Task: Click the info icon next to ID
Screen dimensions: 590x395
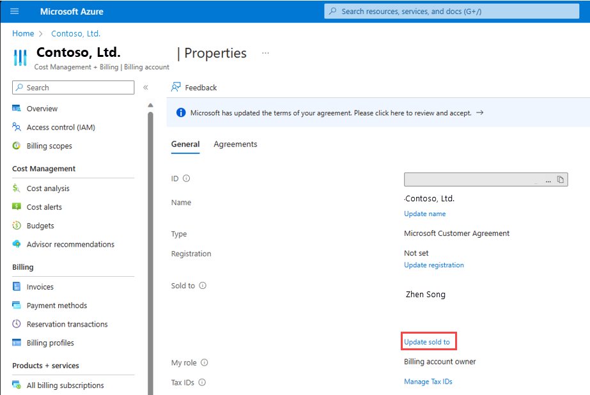Action: coord(186,178)
